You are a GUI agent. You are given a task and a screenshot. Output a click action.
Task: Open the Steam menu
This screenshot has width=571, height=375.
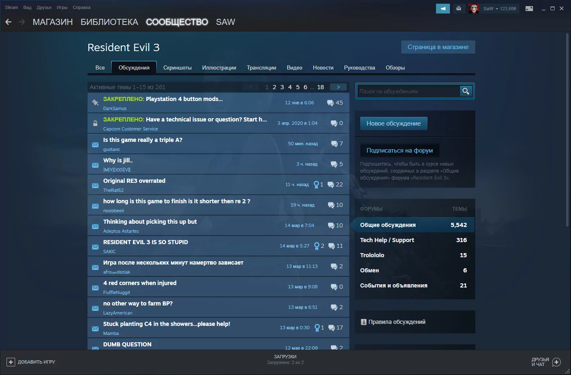coord(11,7)
